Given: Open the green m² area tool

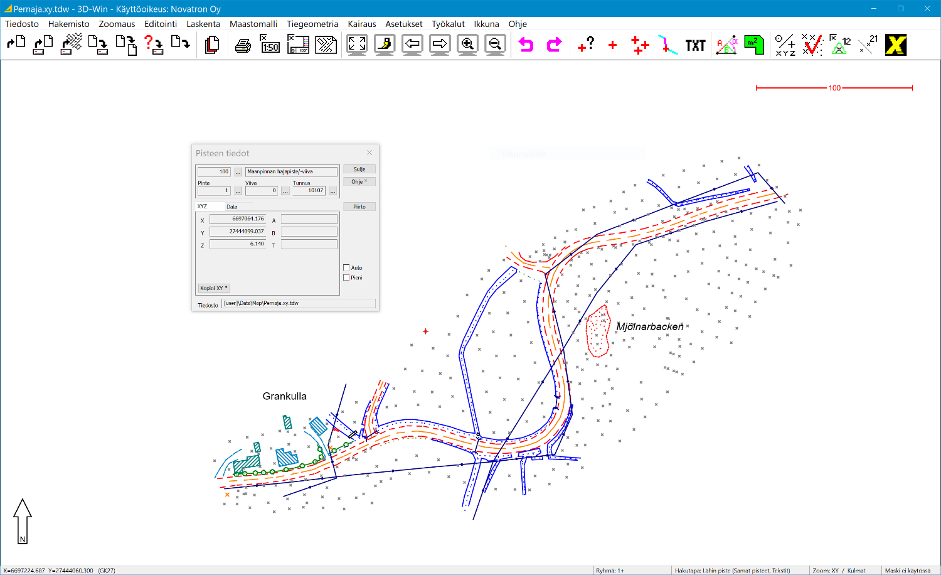Looking at the screenshot, I should 754,45.
